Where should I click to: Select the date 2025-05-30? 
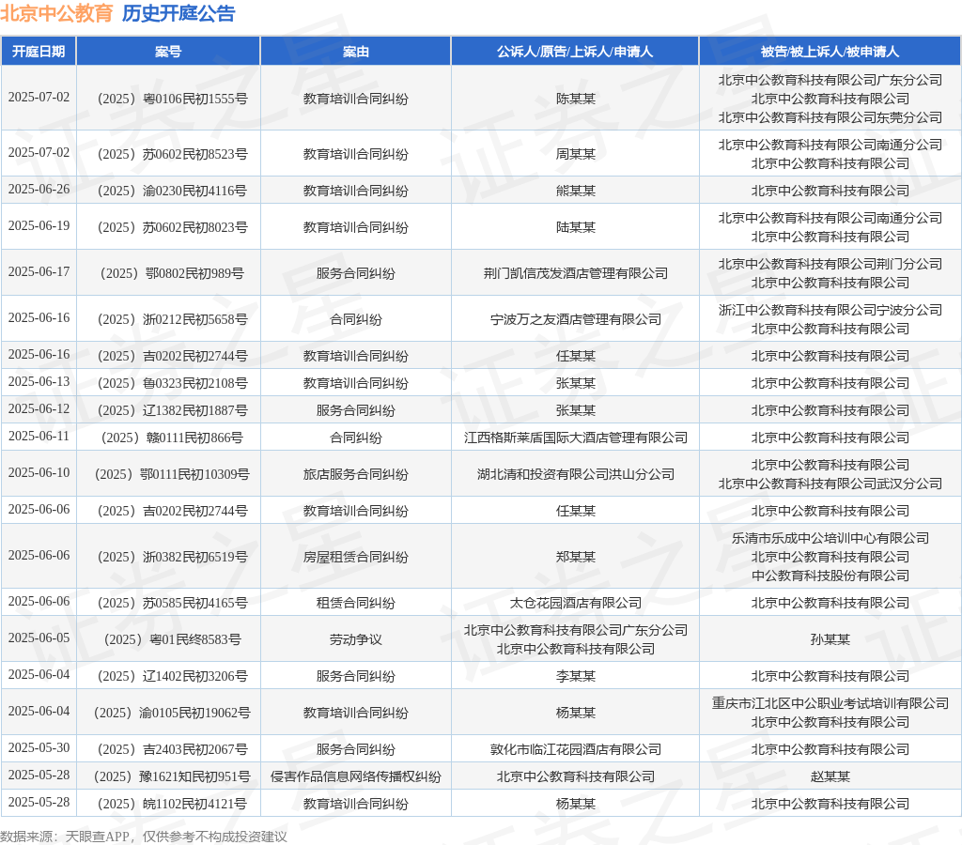pyautogui.click(x=39, y=747)
